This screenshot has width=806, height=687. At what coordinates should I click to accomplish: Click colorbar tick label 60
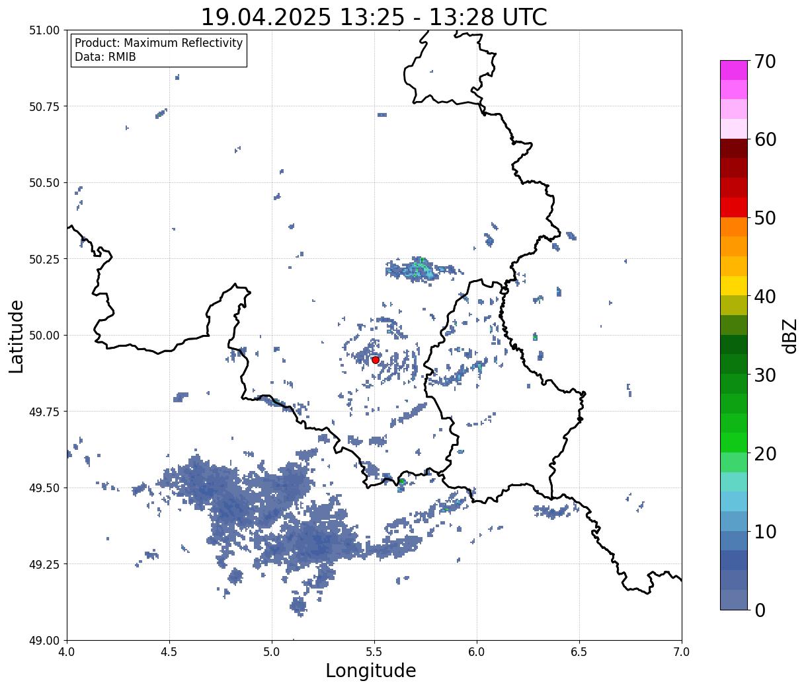pos(764,139)
